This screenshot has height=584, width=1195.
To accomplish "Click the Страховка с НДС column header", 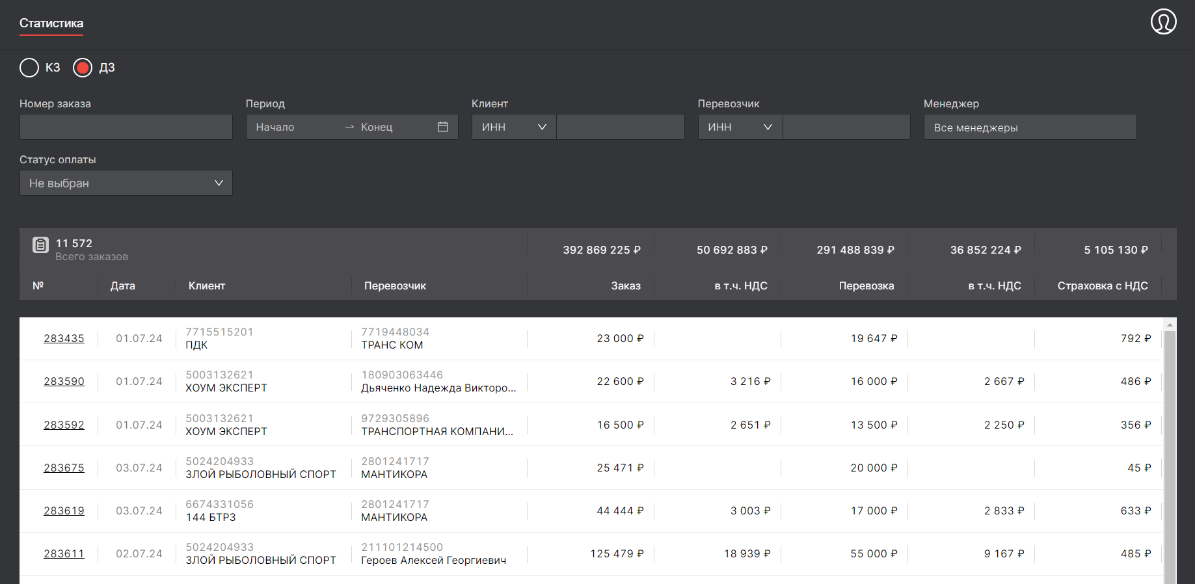I will point(1103,285).
